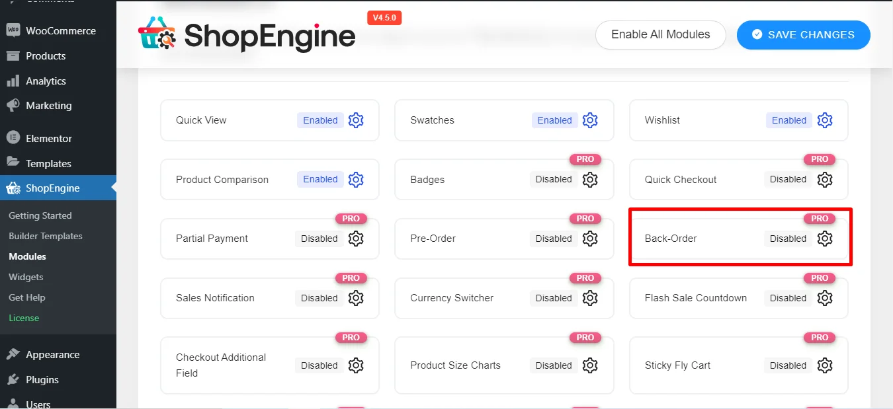This screenshot has width=893, height=409.
Task: Open Builder Templates submenu link
Action: click(x=46, y=236)
